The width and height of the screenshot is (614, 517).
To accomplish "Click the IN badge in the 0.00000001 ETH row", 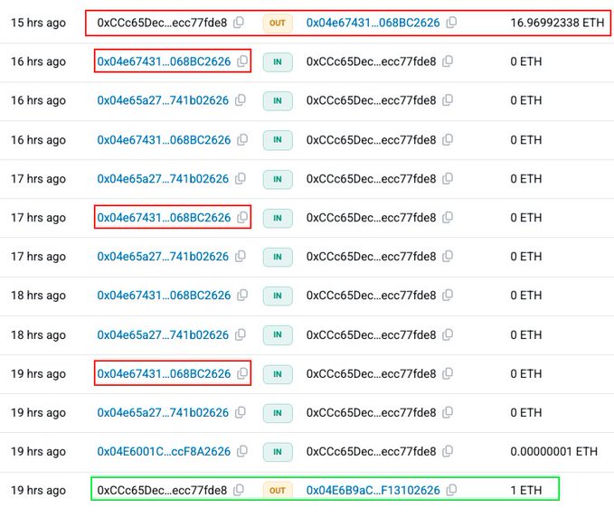I will (x=278, y=452).
